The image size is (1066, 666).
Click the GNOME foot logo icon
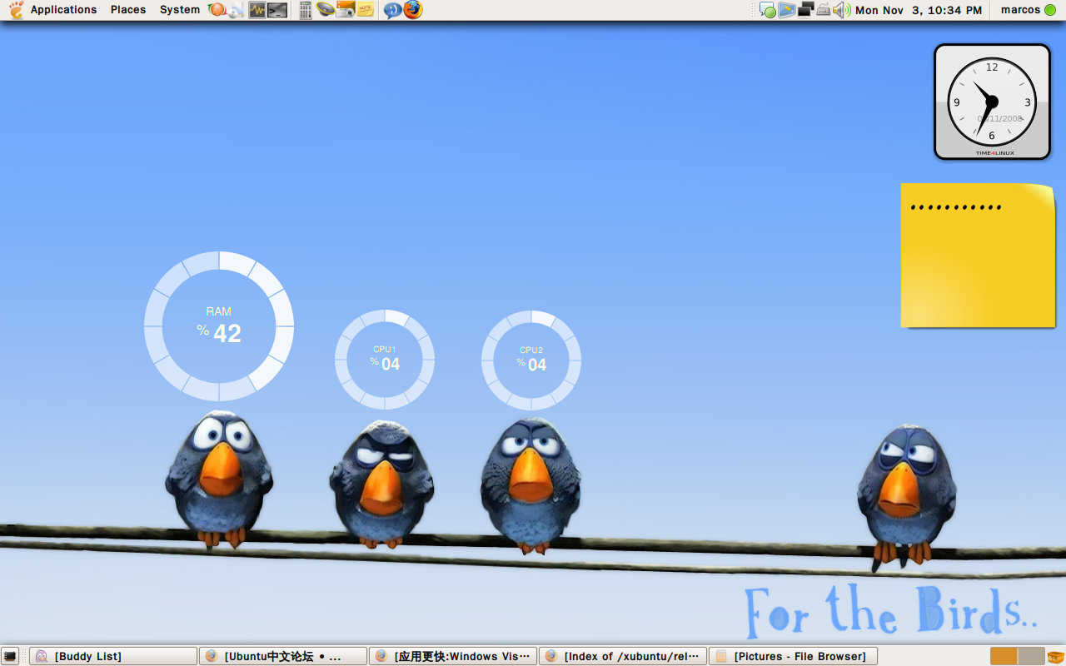(17, 10)
